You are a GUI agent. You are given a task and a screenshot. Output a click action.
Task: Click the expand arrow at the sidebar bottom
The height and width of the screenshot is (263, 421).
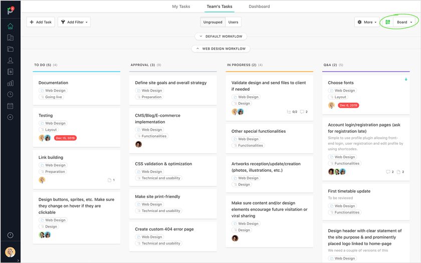pos(18,260)
